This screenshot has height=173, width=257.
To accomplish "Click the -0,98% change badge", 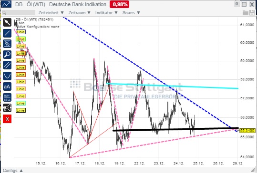I will point(120,4).
